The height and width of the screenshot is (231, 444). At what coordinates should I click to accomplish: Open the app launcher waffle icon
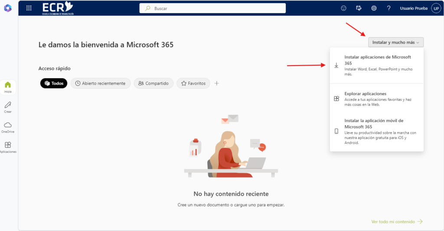[29, 8]
